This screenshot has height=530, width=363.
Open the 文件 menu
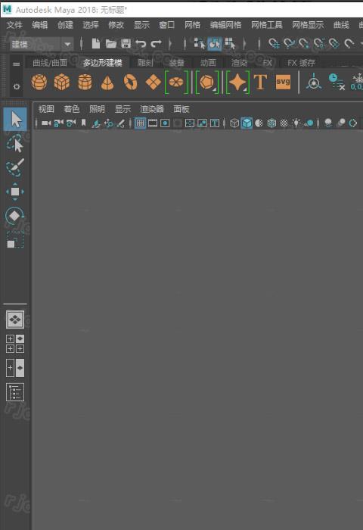coord(14,25)
